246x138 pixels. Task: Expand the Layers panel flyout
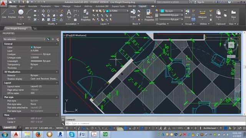(105, 24)
